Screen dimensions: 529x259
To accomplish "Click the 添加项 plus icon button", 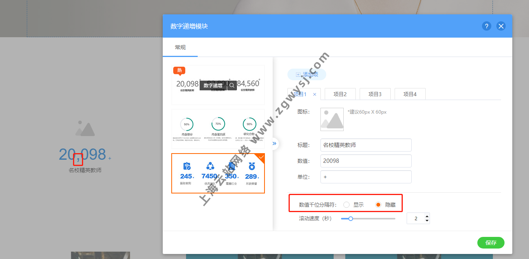I will click(307, 74).
